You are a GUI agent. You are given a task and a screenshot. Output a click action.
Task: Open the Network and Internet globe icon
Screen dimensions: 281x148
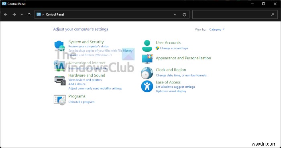59,66
